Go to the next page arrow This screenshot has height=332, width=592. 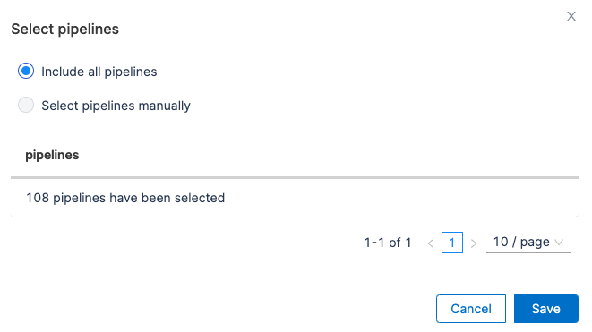pyautogui.click(x=474, y=243)
